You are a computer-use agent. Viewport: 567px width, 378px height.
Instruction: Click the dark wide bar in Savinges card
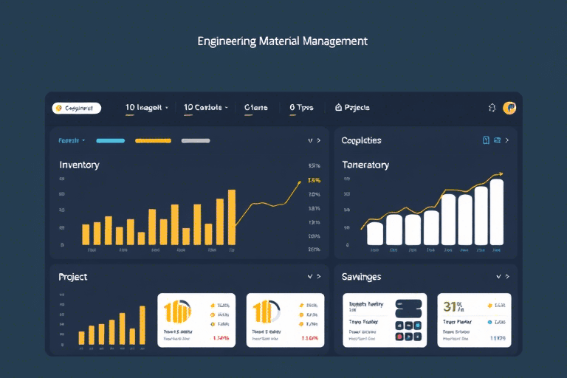408,304
